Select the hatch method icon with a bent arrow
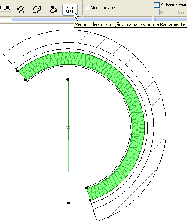This screenshot has height=224, width=187. [x=53, y=9]
